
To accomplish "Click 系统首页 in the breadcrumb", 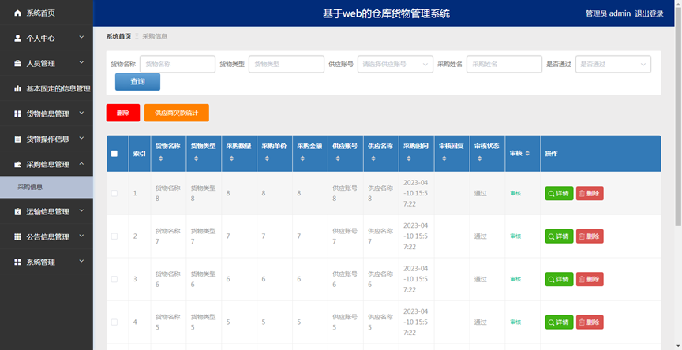I will (118, 36).
